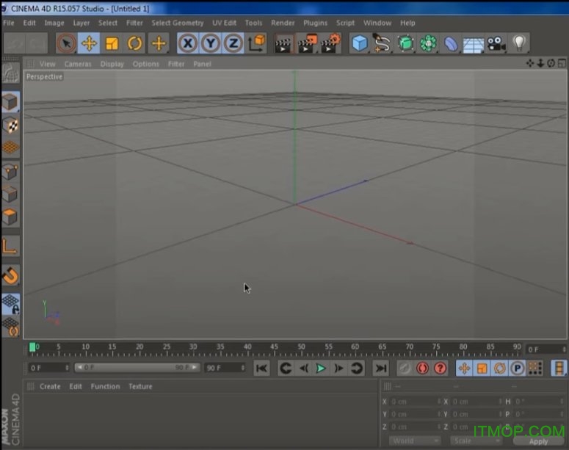Open the spline pen tool icon

382,43
